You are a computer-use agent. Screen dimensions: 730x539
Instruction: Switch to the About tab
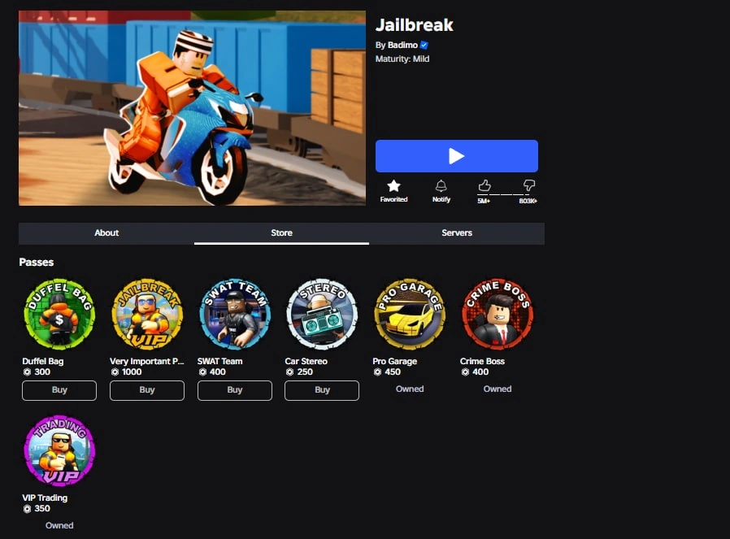click(x=106, y=233)
